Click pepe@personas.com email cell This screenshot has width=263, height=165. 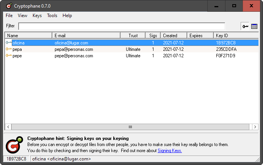point(74,56)
